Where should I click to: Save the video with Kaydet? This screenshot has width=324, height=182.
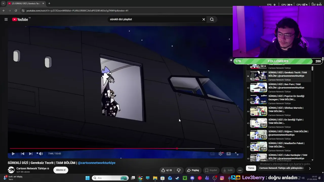pyautogui.click(x=211, y=170)
